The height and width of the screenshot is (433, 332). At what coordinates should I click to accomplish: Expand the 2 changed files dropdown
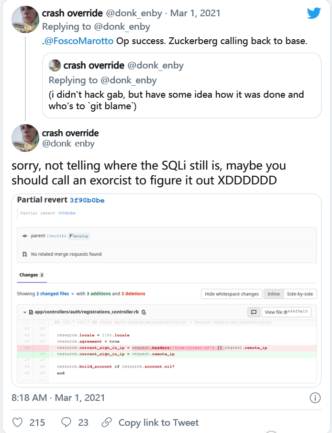[x=55, y=294]
